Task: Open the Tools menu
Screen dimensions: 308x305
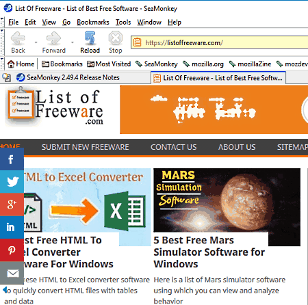Action: pos(123,22)
